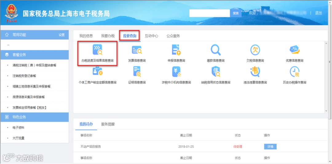The height and width of the screenshot is (164, 332).
Task: Click 详情 button for 不动产项目报告
Action: click(x=270, y=146)
